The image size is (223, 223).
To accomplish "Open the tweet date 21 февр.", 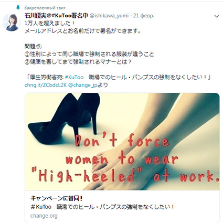I will point(144,16).
